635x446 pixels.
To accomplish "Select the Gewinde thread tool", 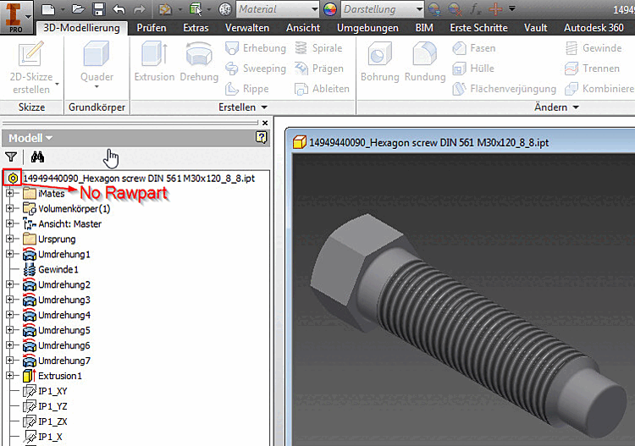I will 594,48.
